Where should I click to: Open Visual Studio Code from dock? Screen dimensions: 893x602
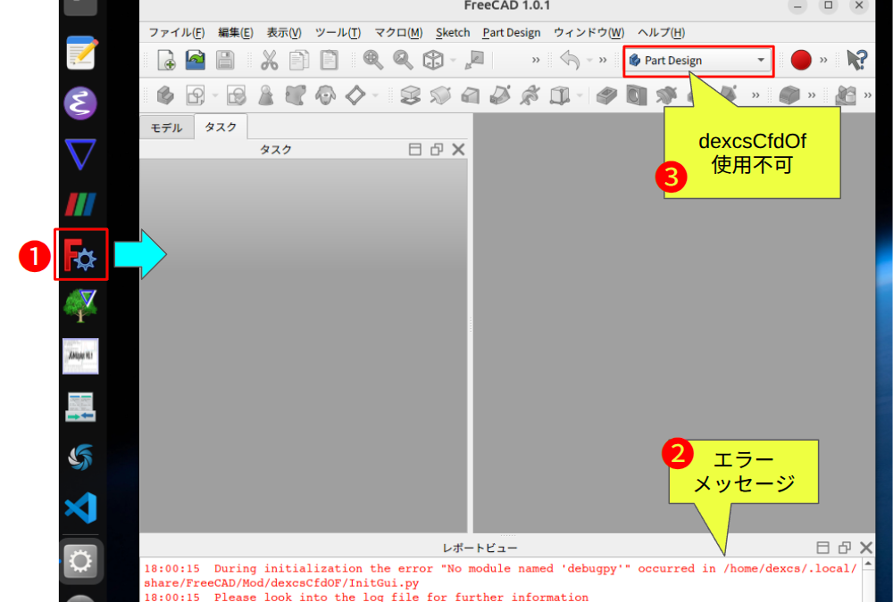(x=81, y=509)
